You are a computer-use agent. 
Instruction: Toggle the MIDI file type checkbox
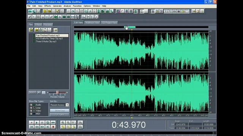click(31, 114)
